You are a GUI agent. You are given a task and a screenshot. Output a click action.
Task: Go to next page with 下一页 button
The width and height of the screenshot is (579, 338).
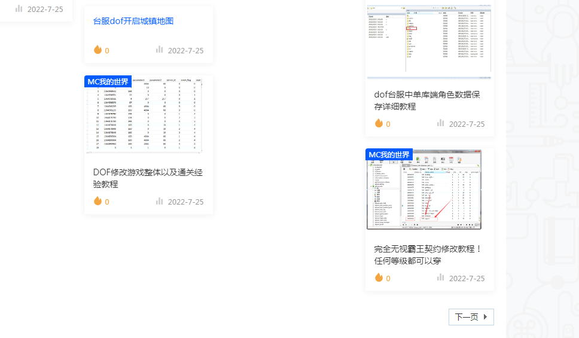point(471,317)
